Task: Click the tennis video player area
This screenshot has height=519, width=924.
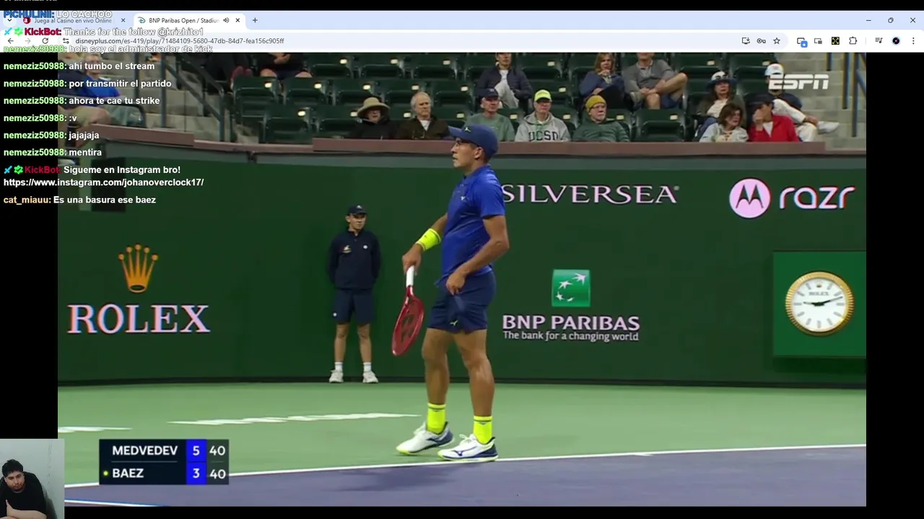Action: point(462,279)
